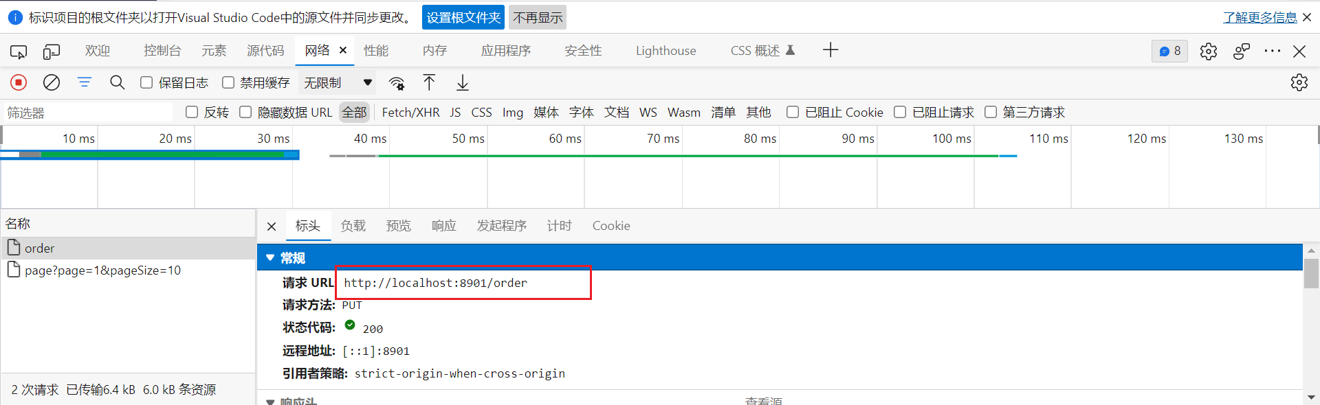Viewport: 1320px width, 405px height.
Task: Click 设置根文件夹 button
Action: click(463, 17)
